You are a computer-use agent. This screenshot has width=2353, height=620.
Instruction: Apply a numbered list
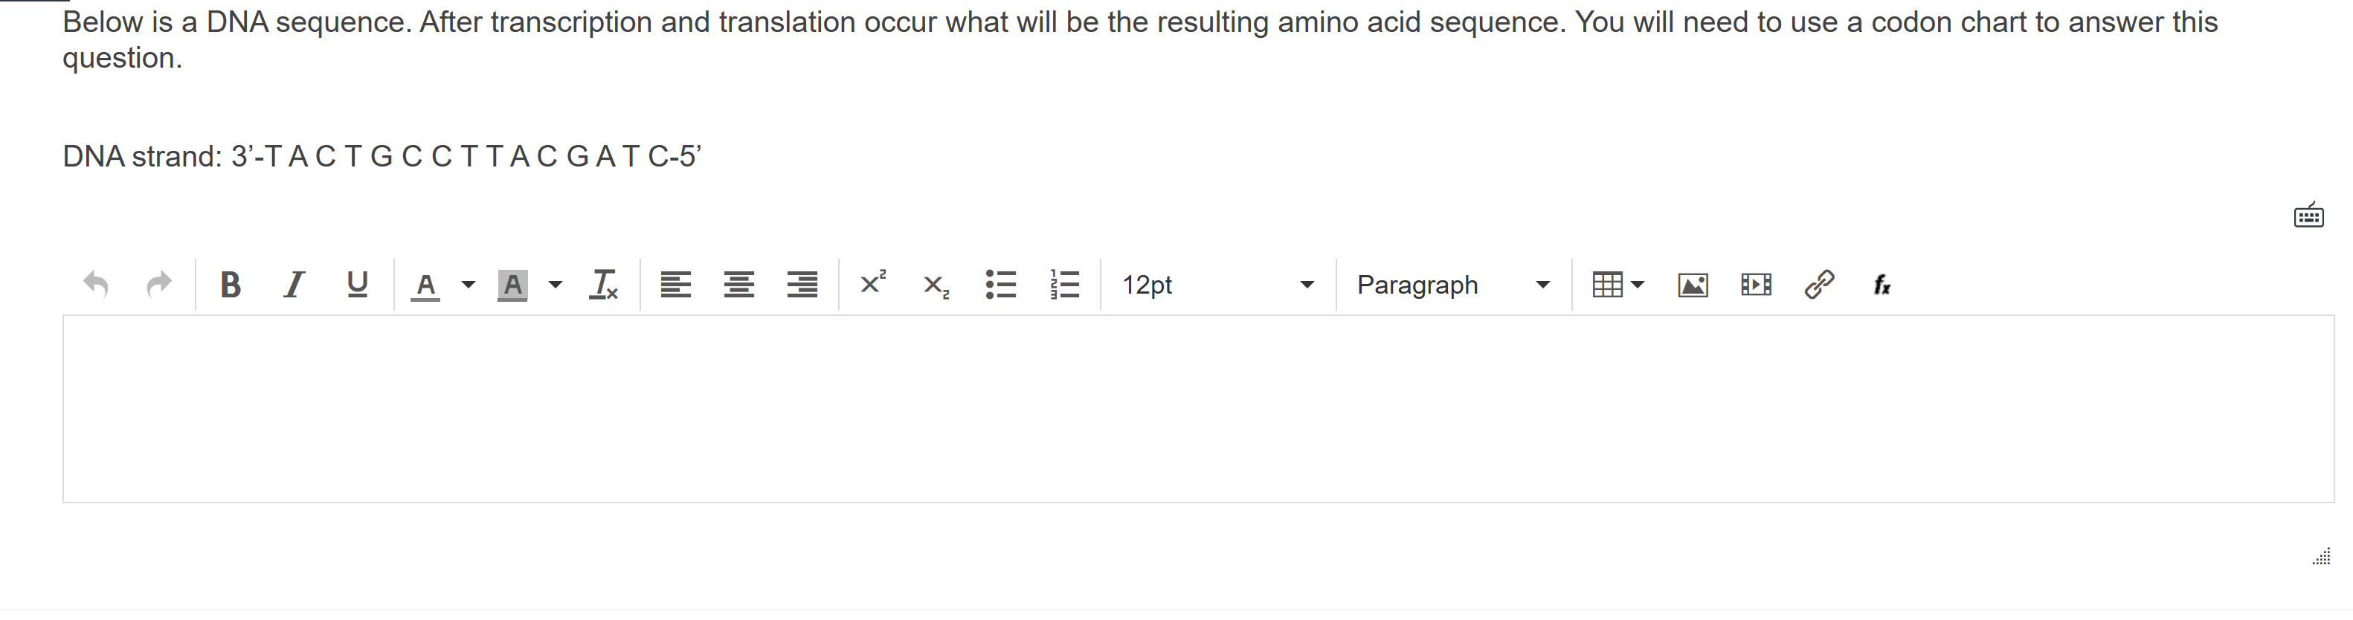pyautogui.click(x=1063, y=285)
